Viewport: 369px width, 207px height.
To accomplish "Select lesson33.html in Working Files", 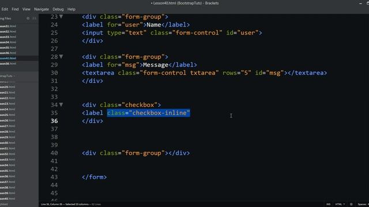I will coord(8,37).
